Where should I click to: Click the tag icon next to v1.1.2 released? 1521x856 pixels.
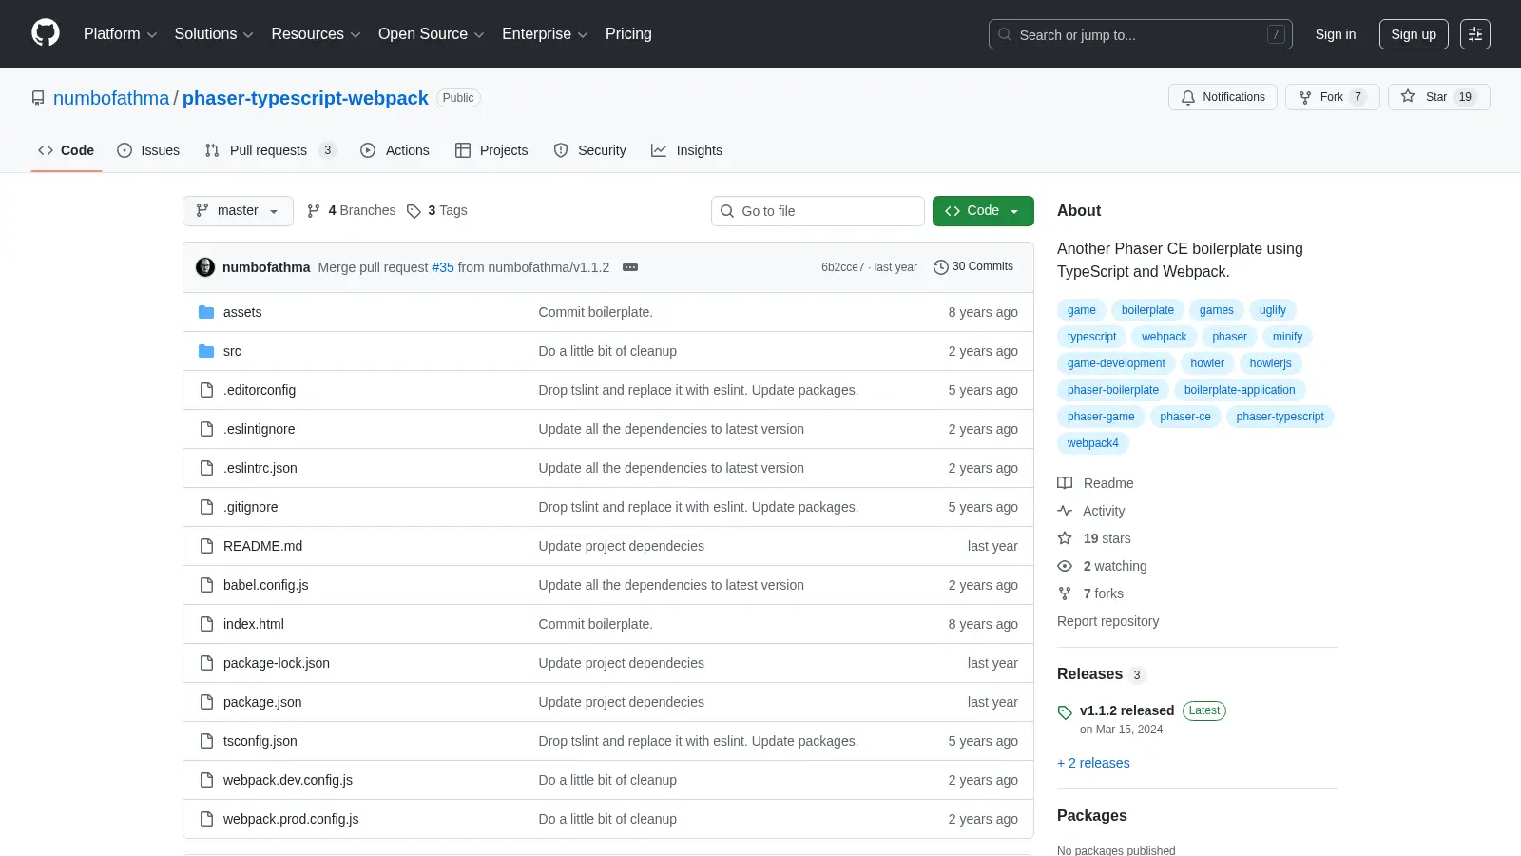point(1065,712)
